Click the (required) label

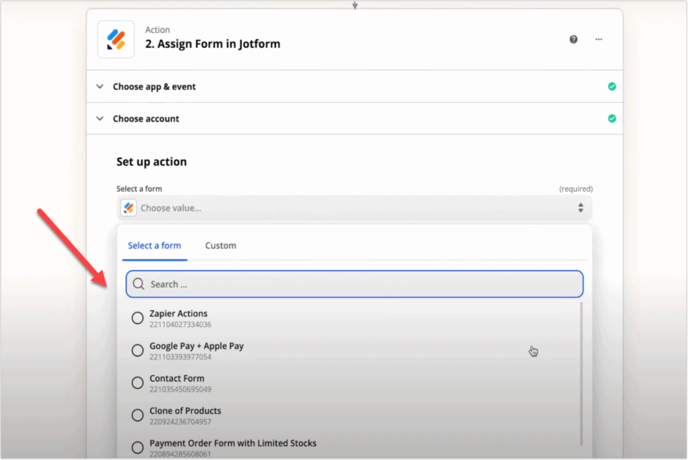tap(576, 189)
